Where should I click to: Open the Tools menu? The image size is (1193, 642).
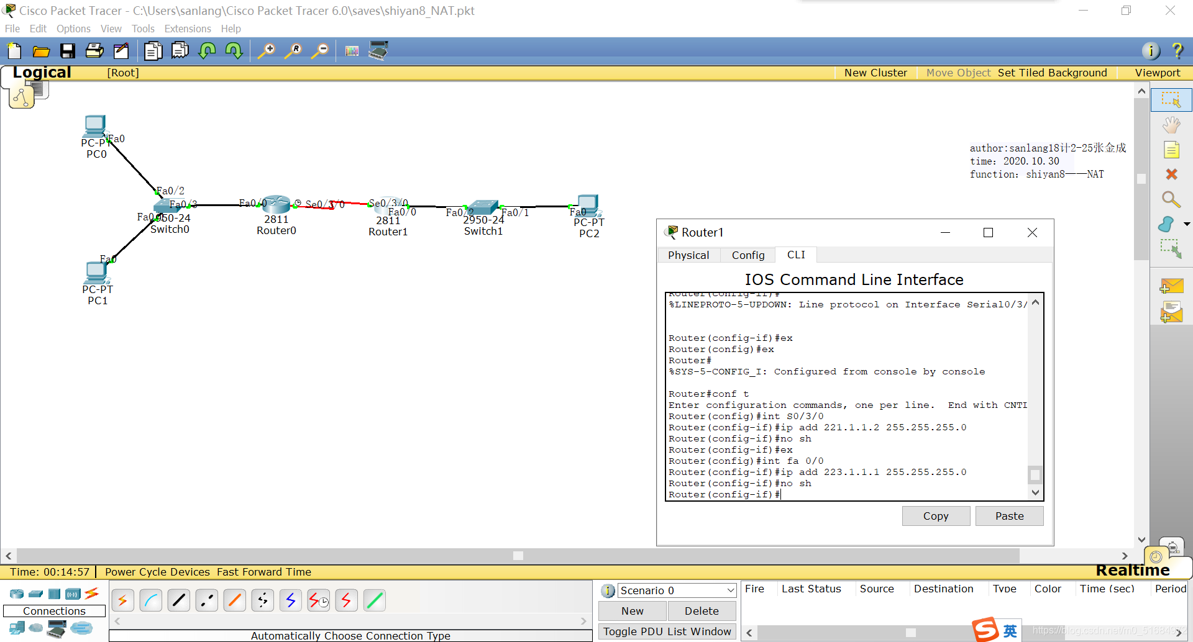tap(143, 29)
